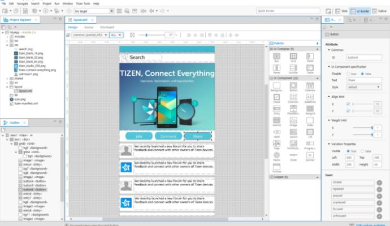The height and width of the screenshot is (226, 390).
Task: Set Visible to false
Action: coord(362,151)
